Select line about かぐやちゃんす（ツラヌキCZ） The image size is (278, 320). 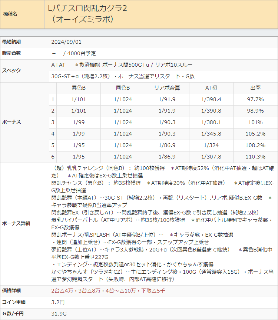(162, 276)
